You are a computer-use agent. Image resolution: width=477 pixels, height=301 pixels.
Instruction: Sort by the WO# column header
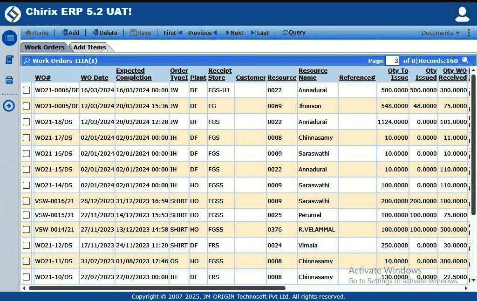(x=42, y=78)
